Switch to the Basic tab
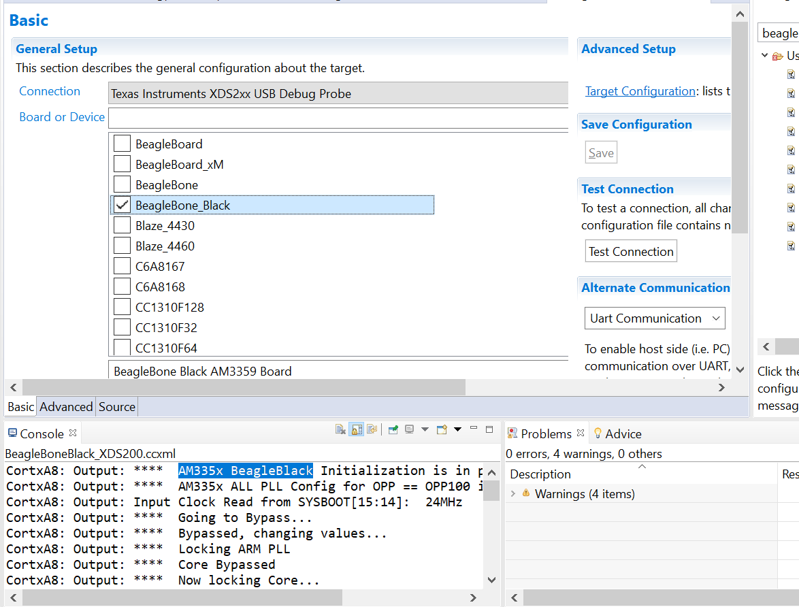The height and width of the screenshot is (607, 799). 21,407
